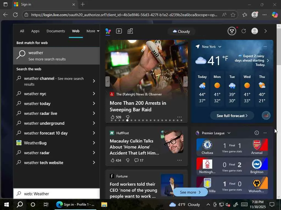Dislike the Bar Raid article
281x210 pixels.
click(x=128, y=117)
